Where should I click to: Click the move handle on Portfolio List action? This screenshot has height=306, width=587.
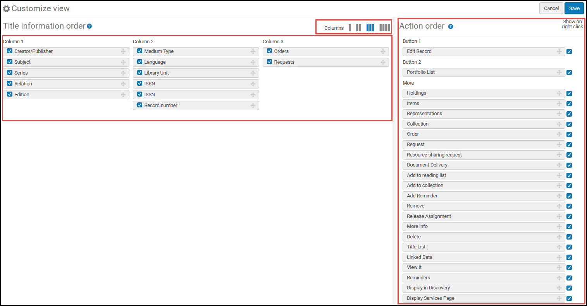pos(559,72)
